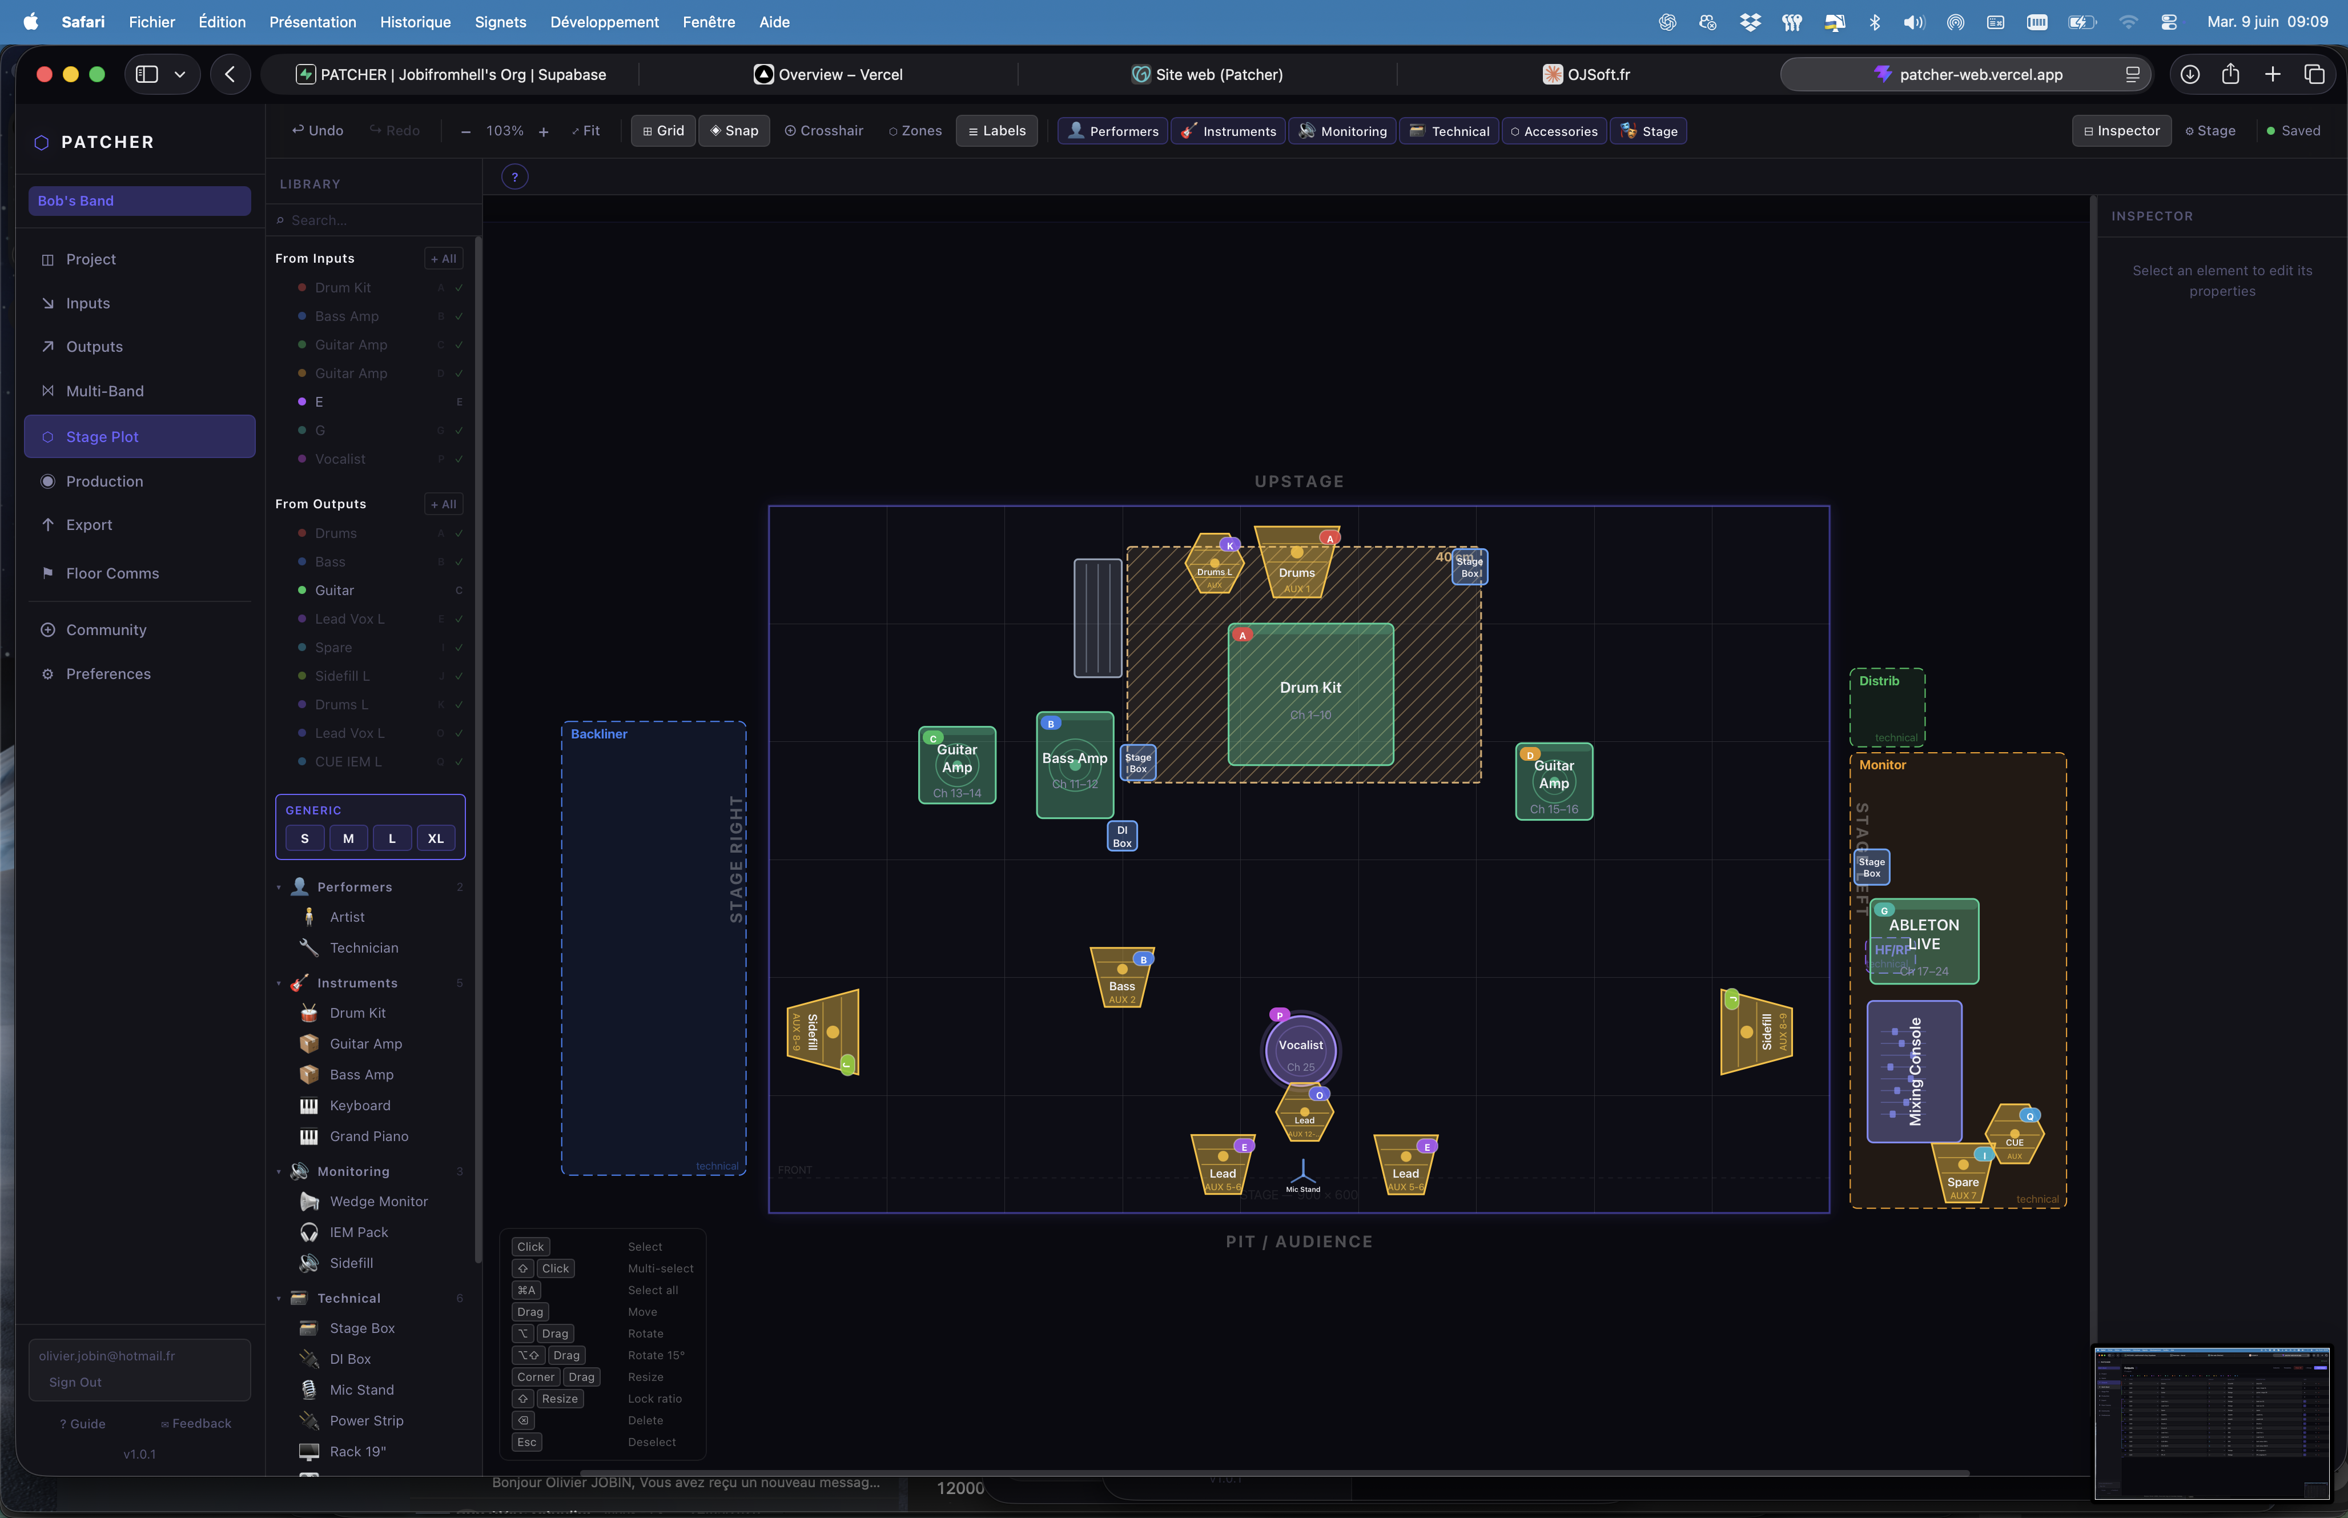The width and height of the screenshot is (2348, 1518).
Task: Choose the Mic Stand technical icon
Action: click(x=309, y=1390)
